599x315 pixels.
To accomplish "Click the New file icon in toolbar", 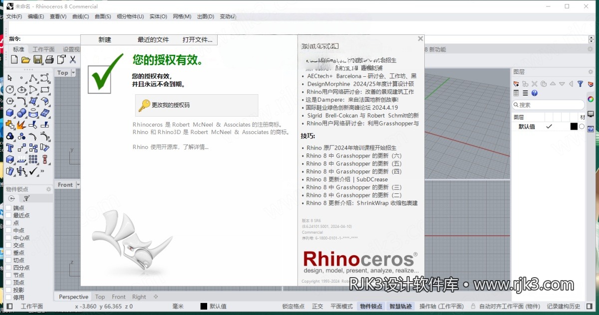I will [x=14, y=60].
